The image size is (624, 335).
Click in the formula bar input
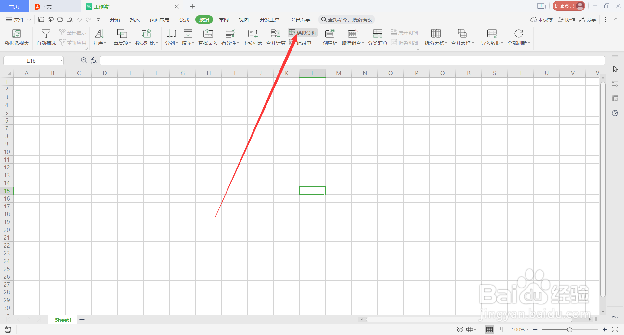[x=352, y=60]
